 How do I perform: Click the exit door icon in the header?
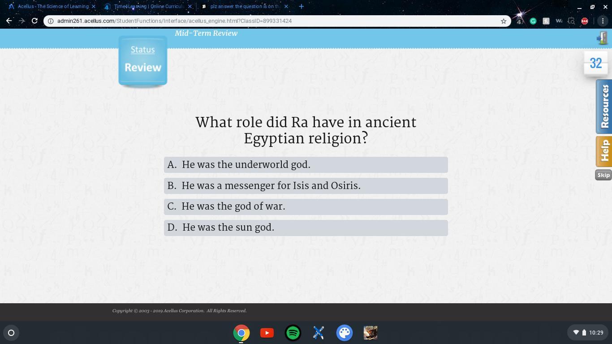602,38
